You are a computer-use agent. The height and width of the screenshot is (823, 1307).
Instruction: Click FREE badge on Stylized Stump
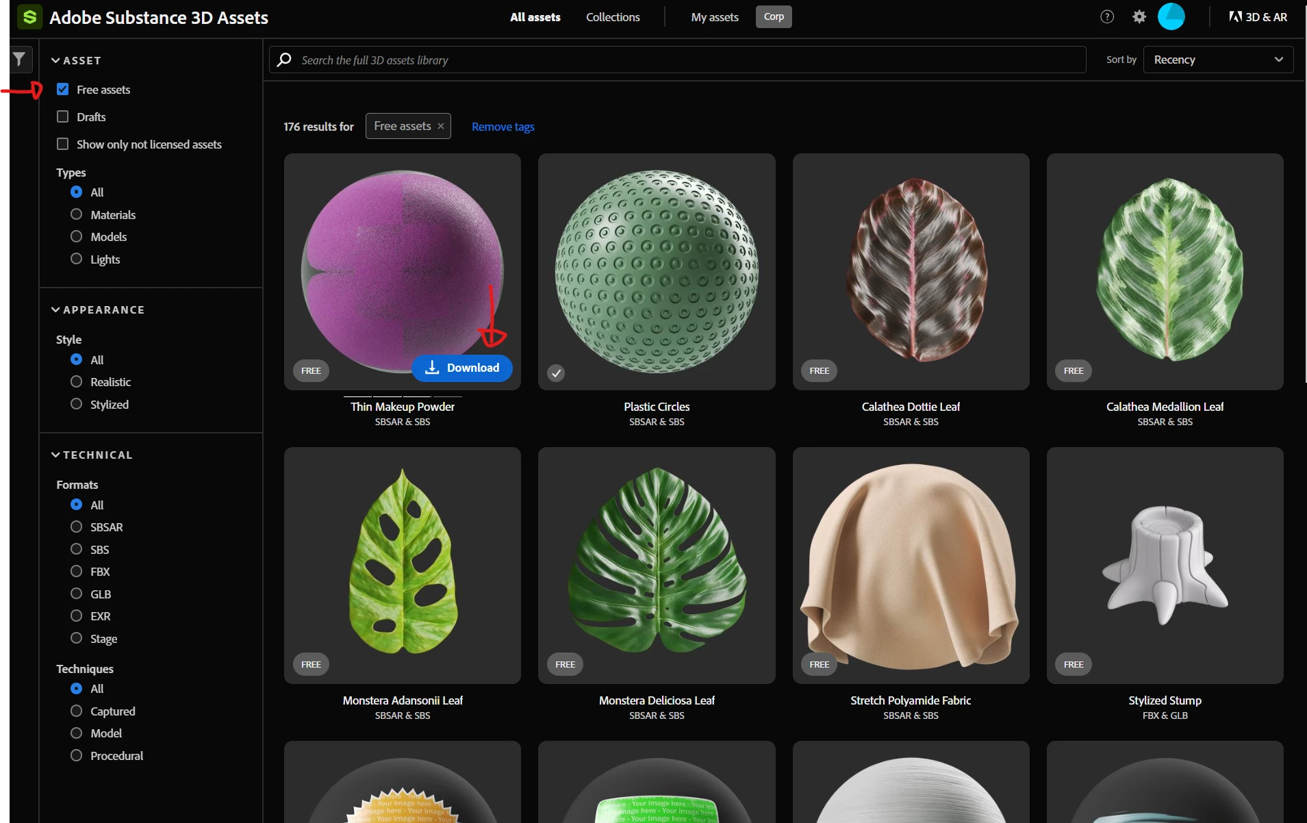pos(1074,664)
